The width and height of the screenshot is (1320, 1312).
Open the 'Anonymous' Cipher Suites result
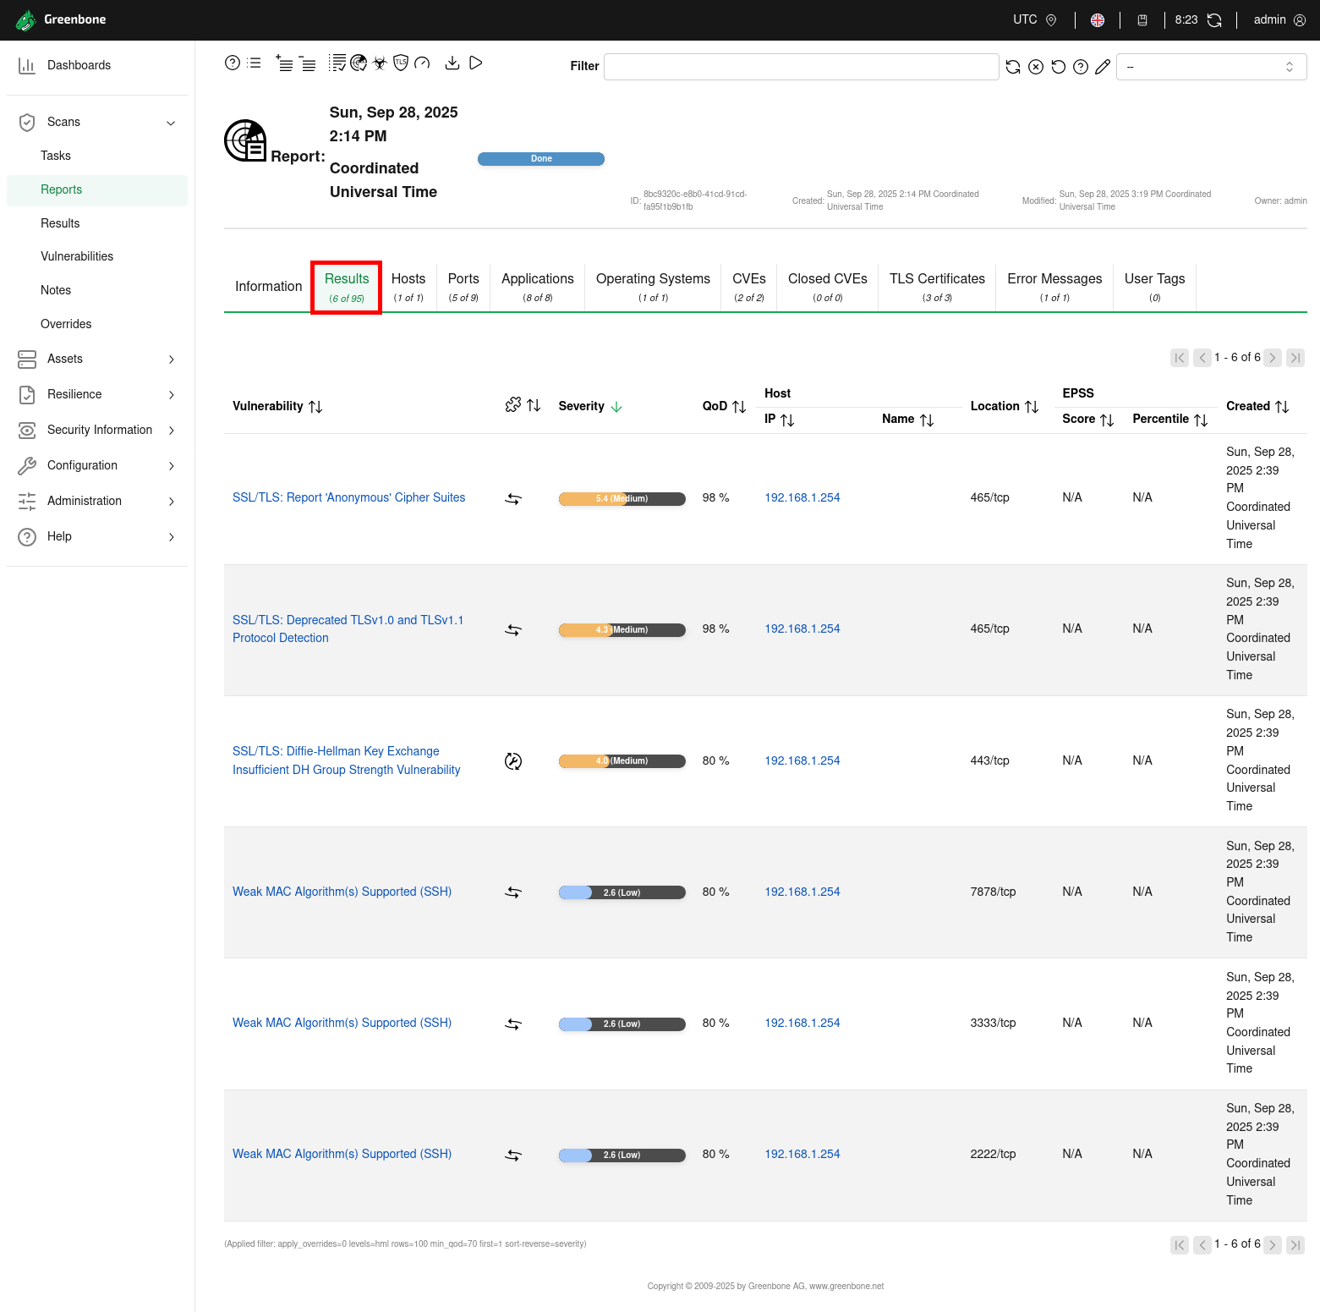[348, 497]
